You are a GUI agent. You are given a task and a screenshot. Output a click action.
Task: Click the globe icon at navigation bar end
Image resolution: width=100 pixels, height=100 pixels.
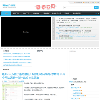pos(99,13)
